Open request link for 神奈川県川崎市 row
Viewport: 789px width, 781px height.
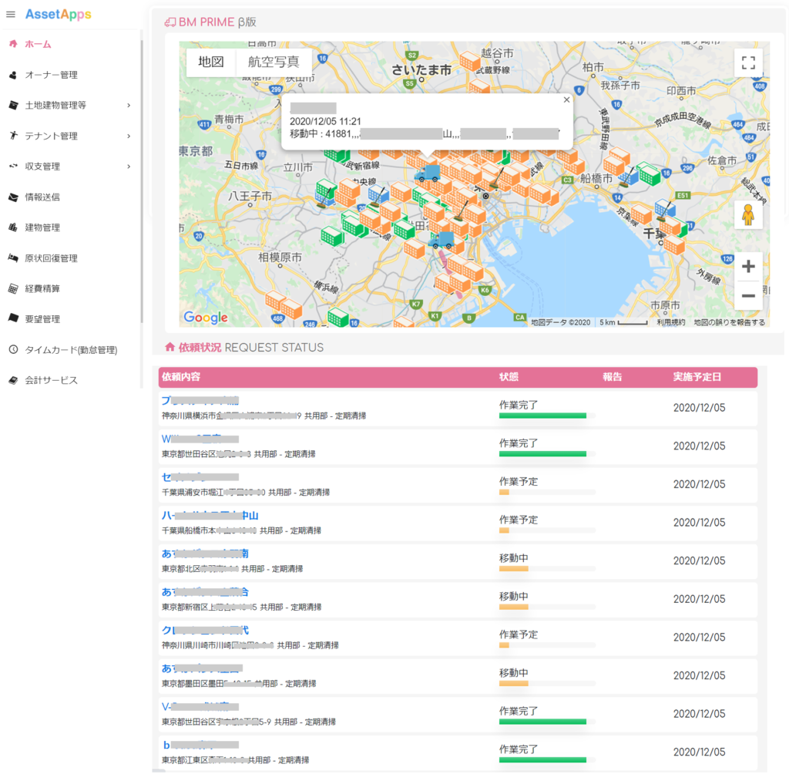pyautogui.click(x=205, y=630)
